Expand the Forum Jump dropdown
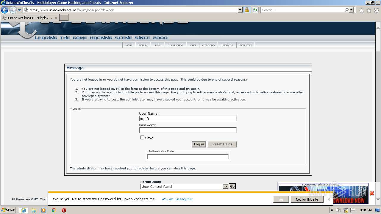This screenshot has height=214, width=381. [184, 186]
